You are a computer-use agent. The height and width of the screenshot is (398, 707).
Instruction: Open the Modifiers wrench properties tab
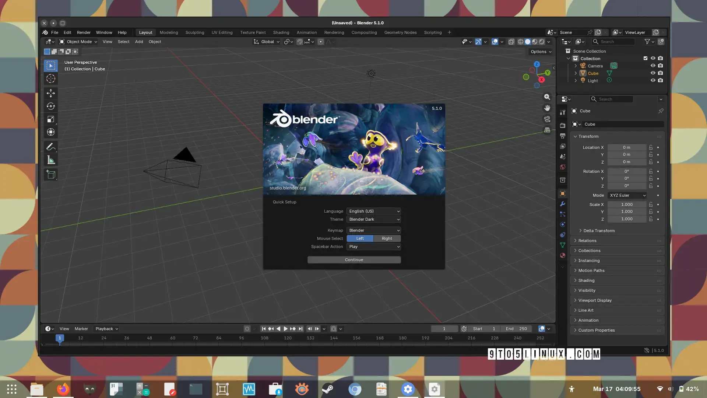(x=562, y=204)
